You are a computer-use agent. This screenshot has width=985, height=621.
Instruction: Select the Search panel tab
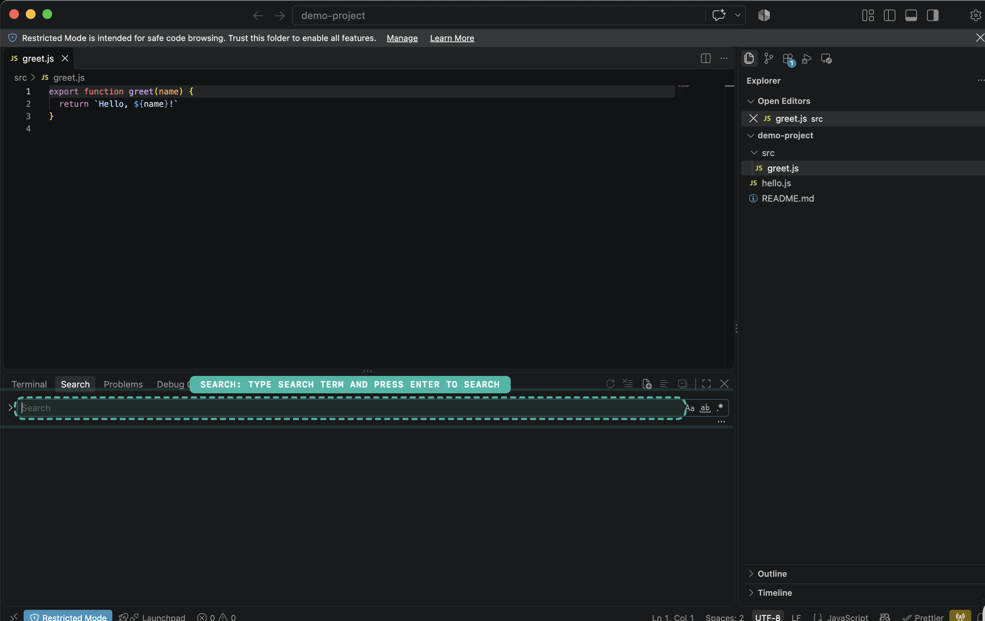click(x=75, y=384)
